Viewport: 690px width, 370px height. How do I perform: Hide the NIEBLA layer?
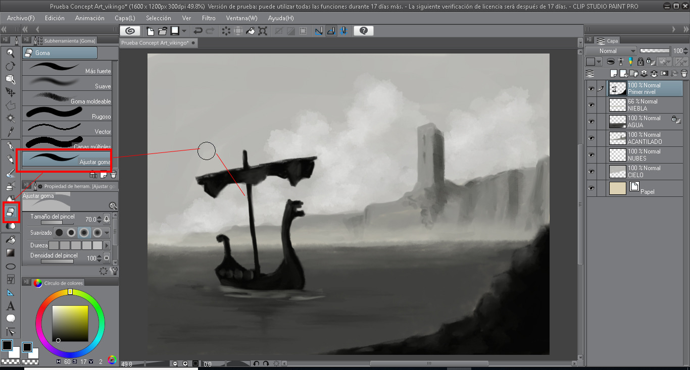click(x=592, y=105)
